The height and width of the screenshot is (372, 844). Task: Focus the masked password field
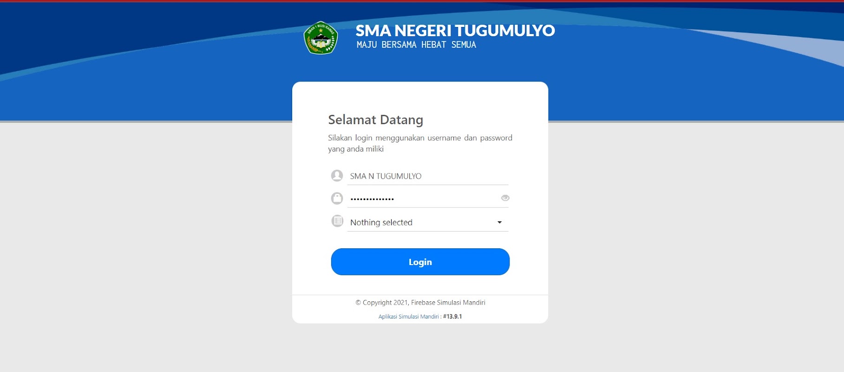(x=423, y=199)
